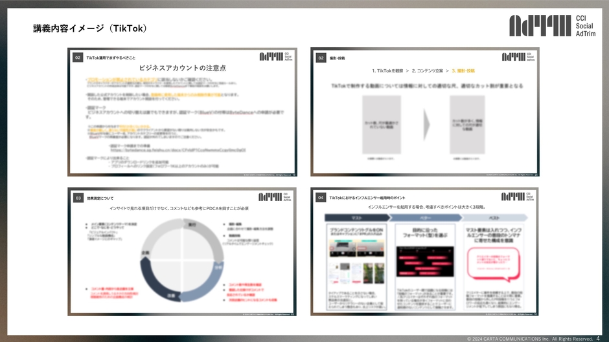Click the AdTrim logo in the インフルエンサー slide
Viewport: 609px width, 342px height.
coord(513,197)
